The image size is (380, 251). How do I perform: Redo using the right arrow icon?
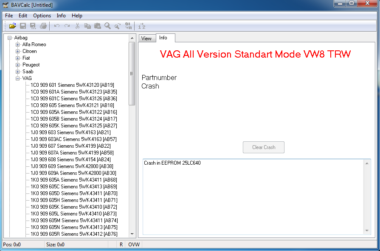[67, 26]
